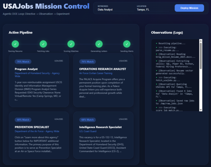Screen dimensions: 211x167
Task: Select the Parsing Resume checkmark step
Action: (15, 44)
